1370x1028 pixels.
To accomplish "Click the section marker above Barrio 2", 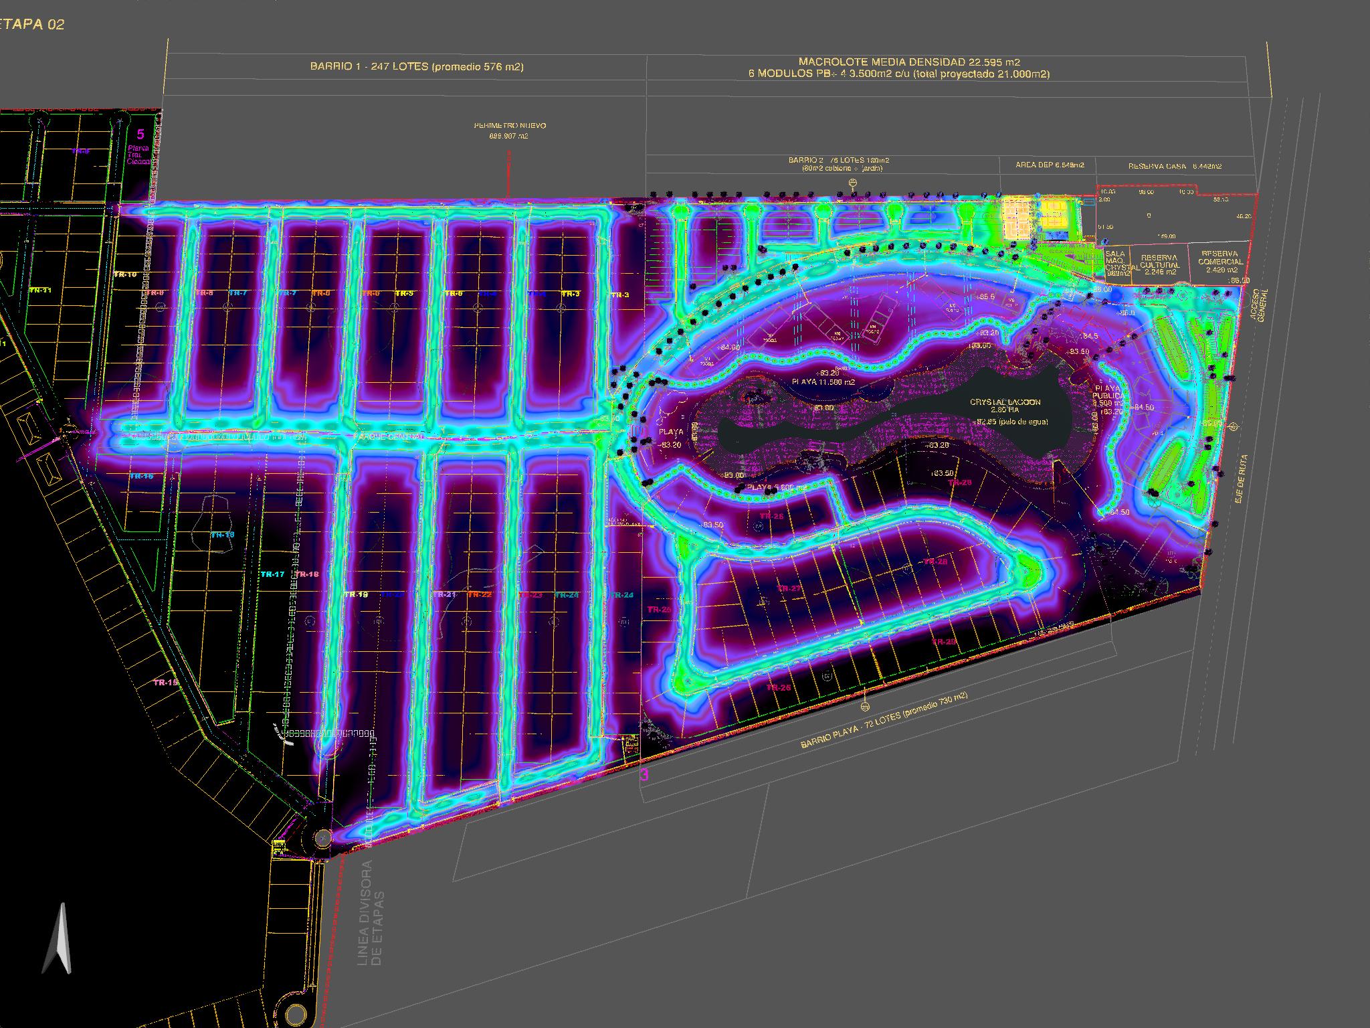I will point(853,183).
